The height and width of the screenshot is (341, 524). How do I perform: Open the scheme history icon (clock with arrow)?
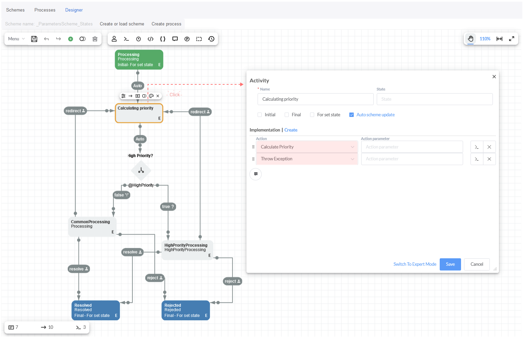coord(211,39)
